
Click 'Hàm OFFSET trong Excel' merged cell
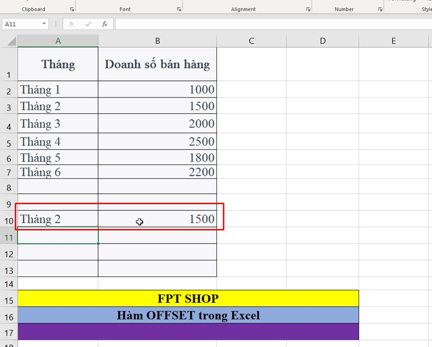tap(188, 315)
